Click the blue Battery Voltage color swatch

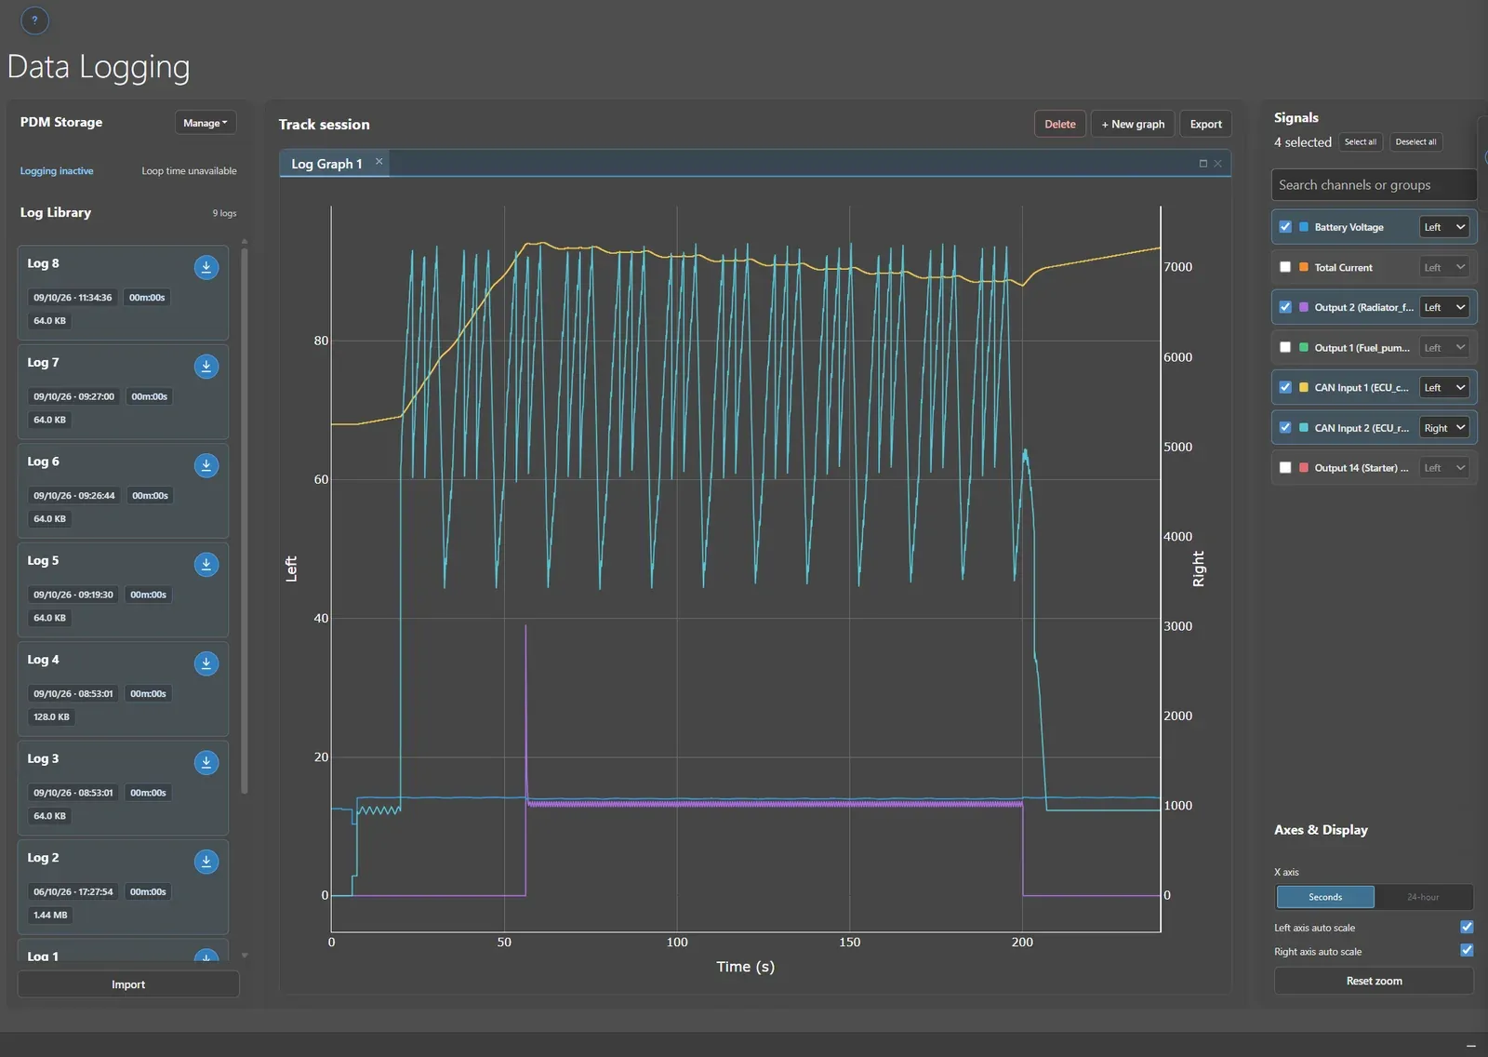[x=1304, y=227]
